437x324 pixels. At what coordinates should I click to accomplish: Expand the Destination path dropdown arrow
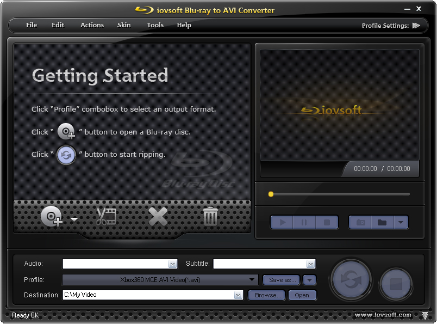tap(238, 295)
